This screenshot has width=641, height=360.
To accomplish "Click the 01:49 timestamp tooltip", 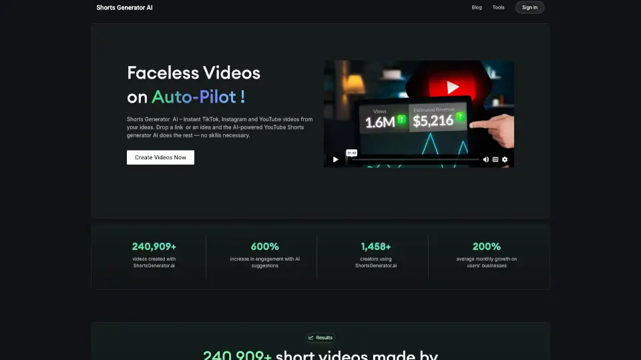I will [x=352, y=153].
